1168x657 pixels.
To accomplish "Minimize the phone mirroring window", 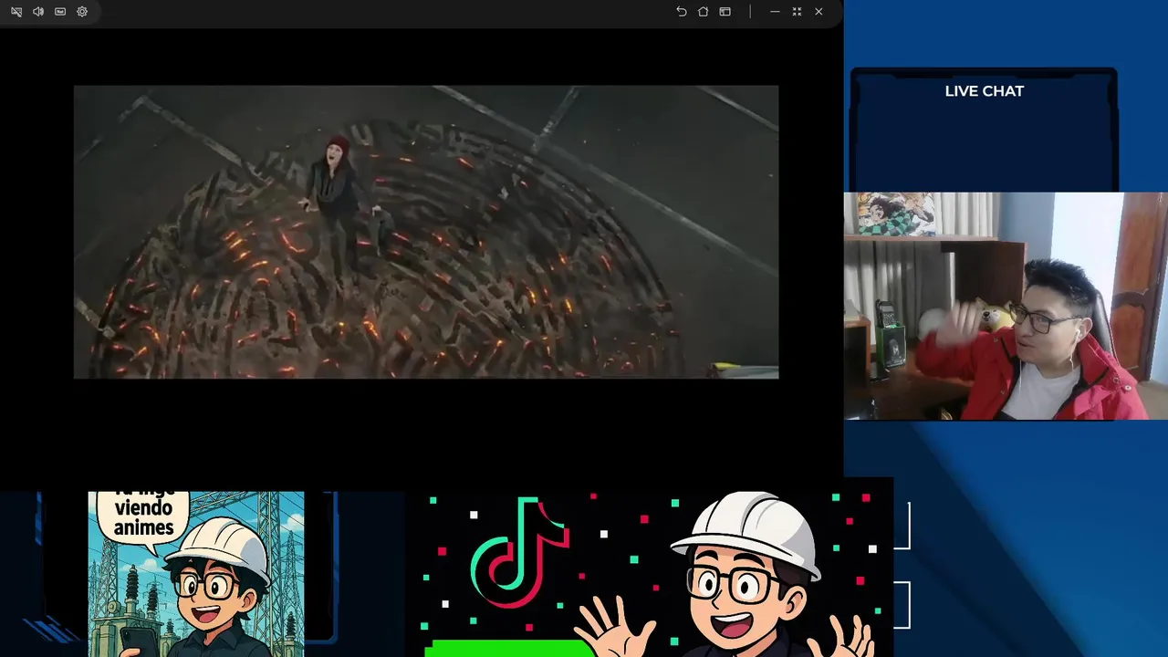I will click(x=775, y=12).
